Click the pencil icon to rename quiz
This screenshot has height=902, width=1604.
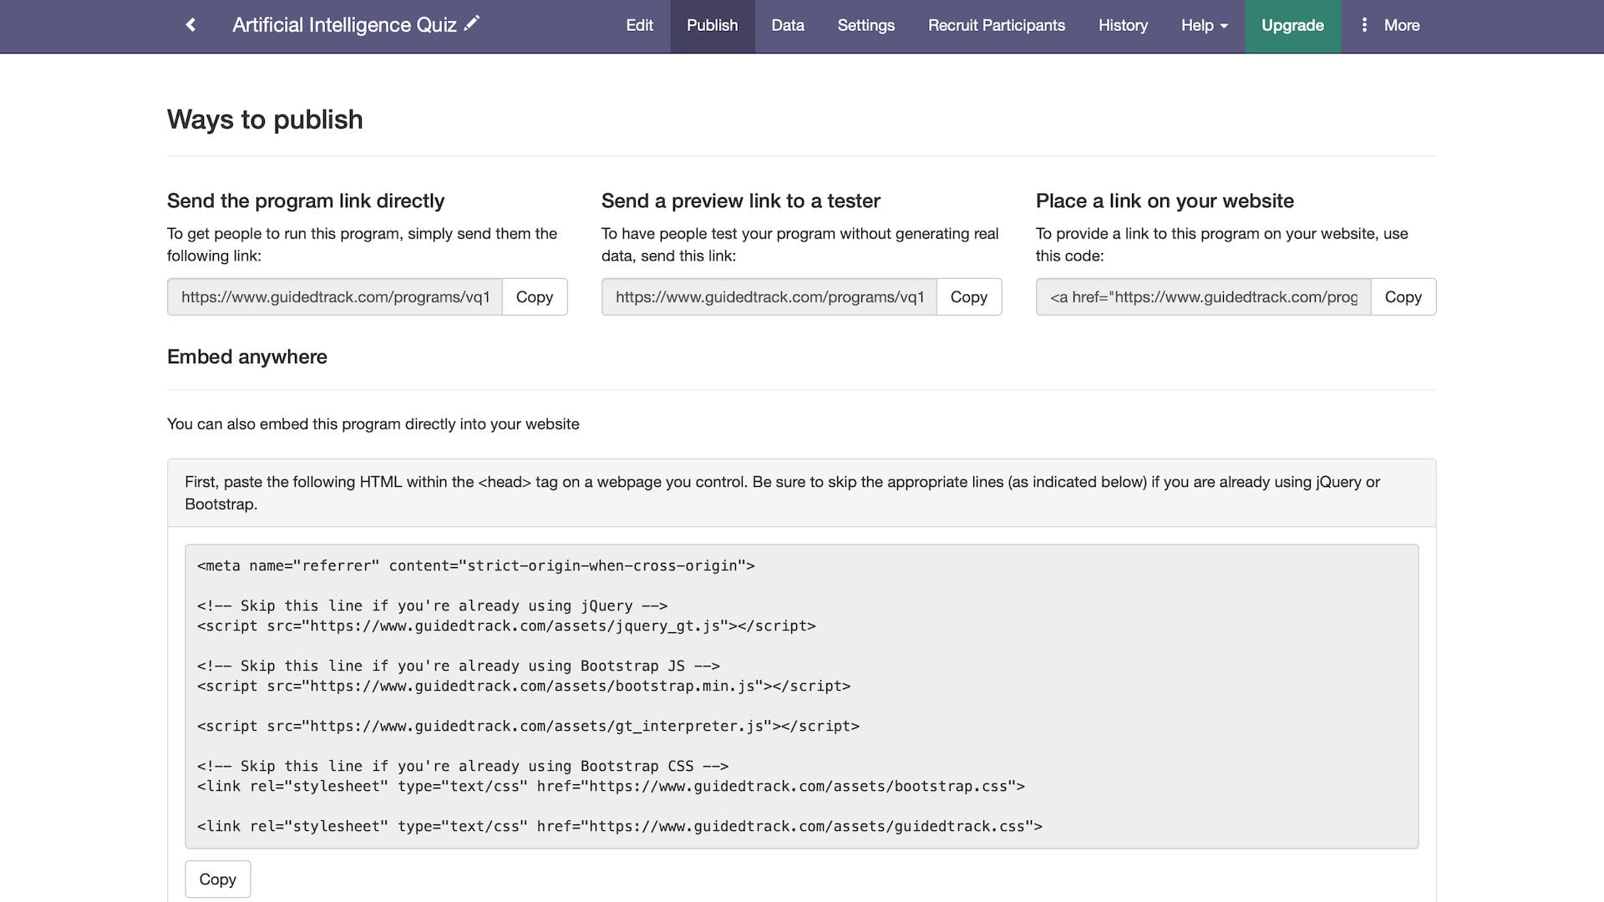coord(472,23)
